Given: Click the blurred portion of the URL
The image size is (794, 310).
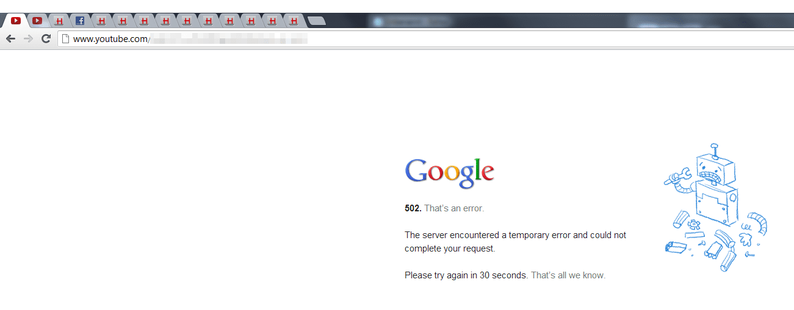Looking at the screenshot, I should pyautogui.click(x=229, y=39).
